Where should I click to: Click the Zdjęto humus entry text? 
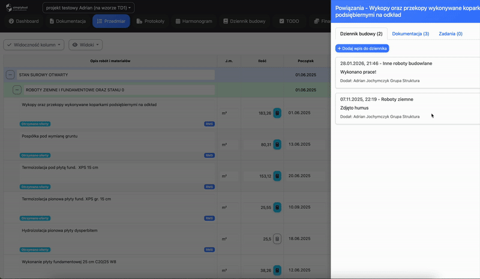point(354,108)
